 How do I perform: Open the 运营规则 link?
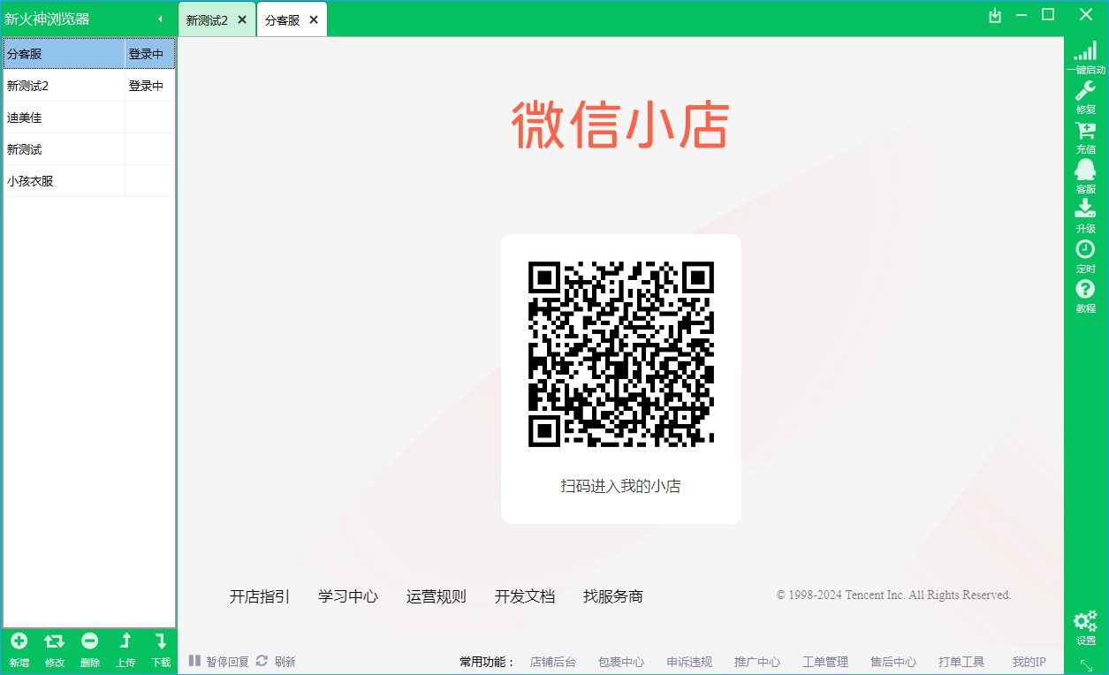(x=437, y=596)
